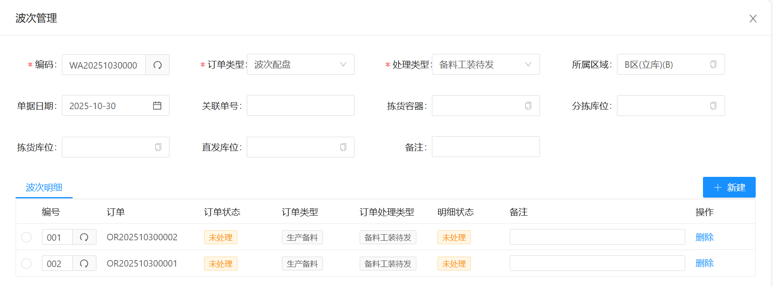Delete order OR202510300001 row
Screen dimensions: 773x286
point(704,263)
